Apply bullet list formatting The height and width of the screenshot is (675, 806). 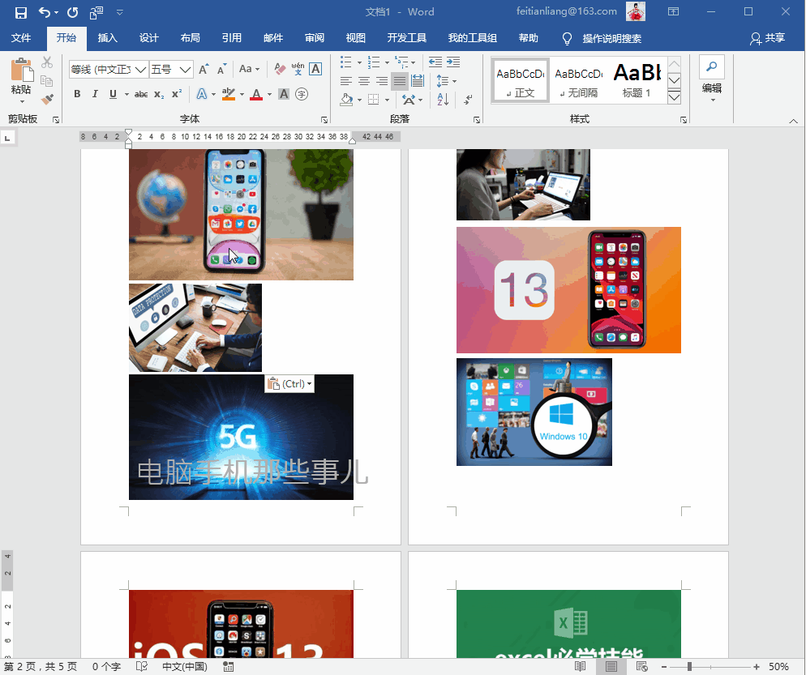[346, 62]
